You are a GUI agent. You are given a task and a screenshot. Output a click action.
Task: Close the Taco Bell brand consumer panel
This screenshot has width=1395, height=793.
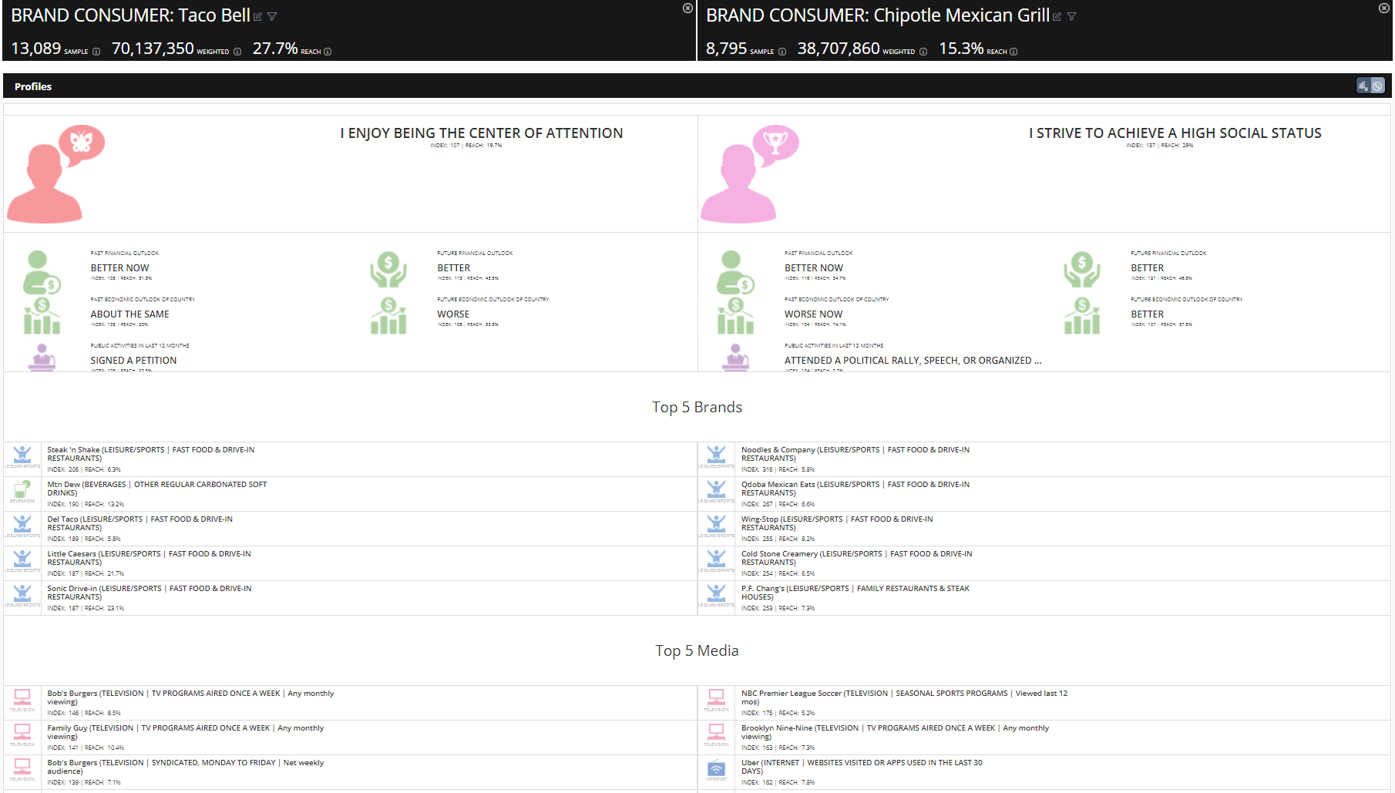click(x=687, y=8)
